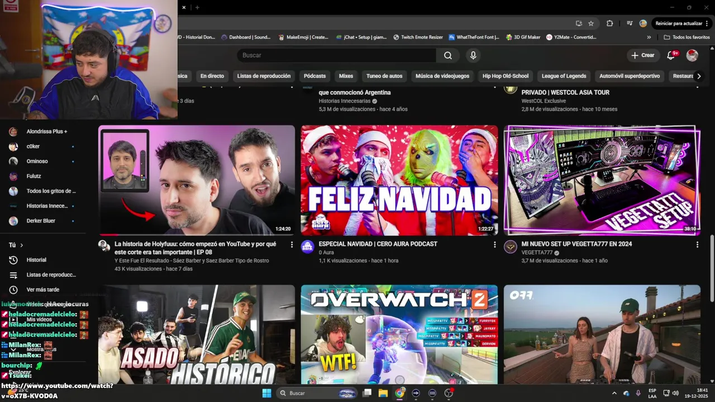Open the OVERWATCH 2 video thumbnail
Image resolution: width=715 pixels, height=402 pixels.
[399, 334]
